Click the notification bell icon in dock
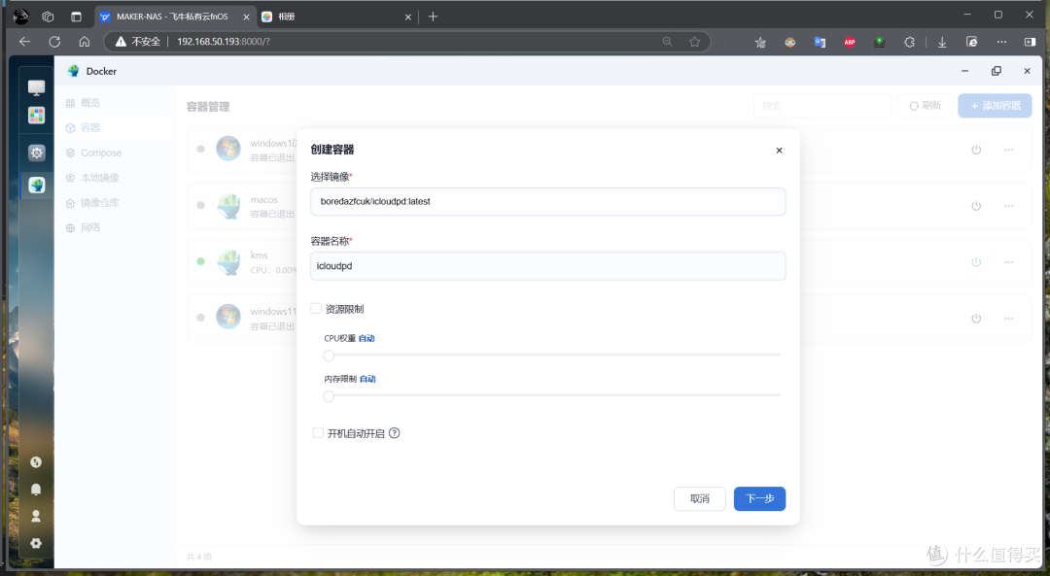The width and height of the screenshot is (1050, 576). point(36,489)
